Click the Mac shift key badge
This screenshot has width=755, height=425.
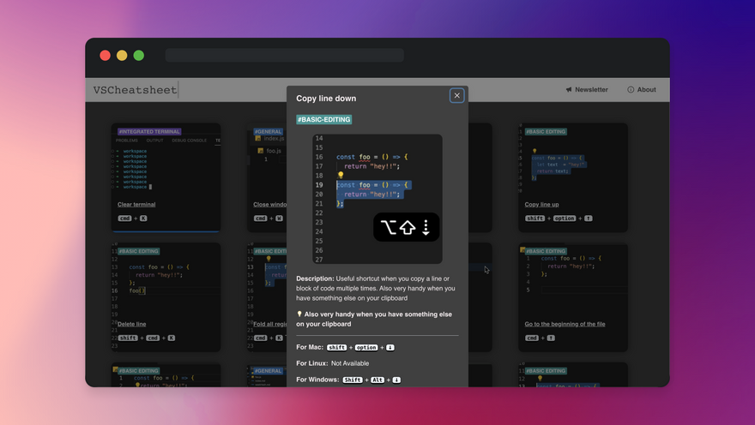(336, 347)
